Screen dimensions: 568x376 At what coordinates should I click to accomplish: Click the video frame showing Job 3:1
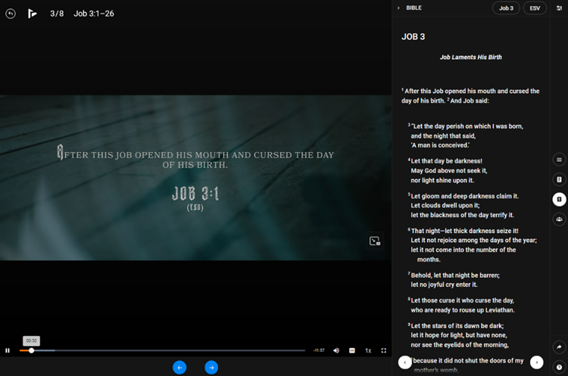tap(195, 178)
